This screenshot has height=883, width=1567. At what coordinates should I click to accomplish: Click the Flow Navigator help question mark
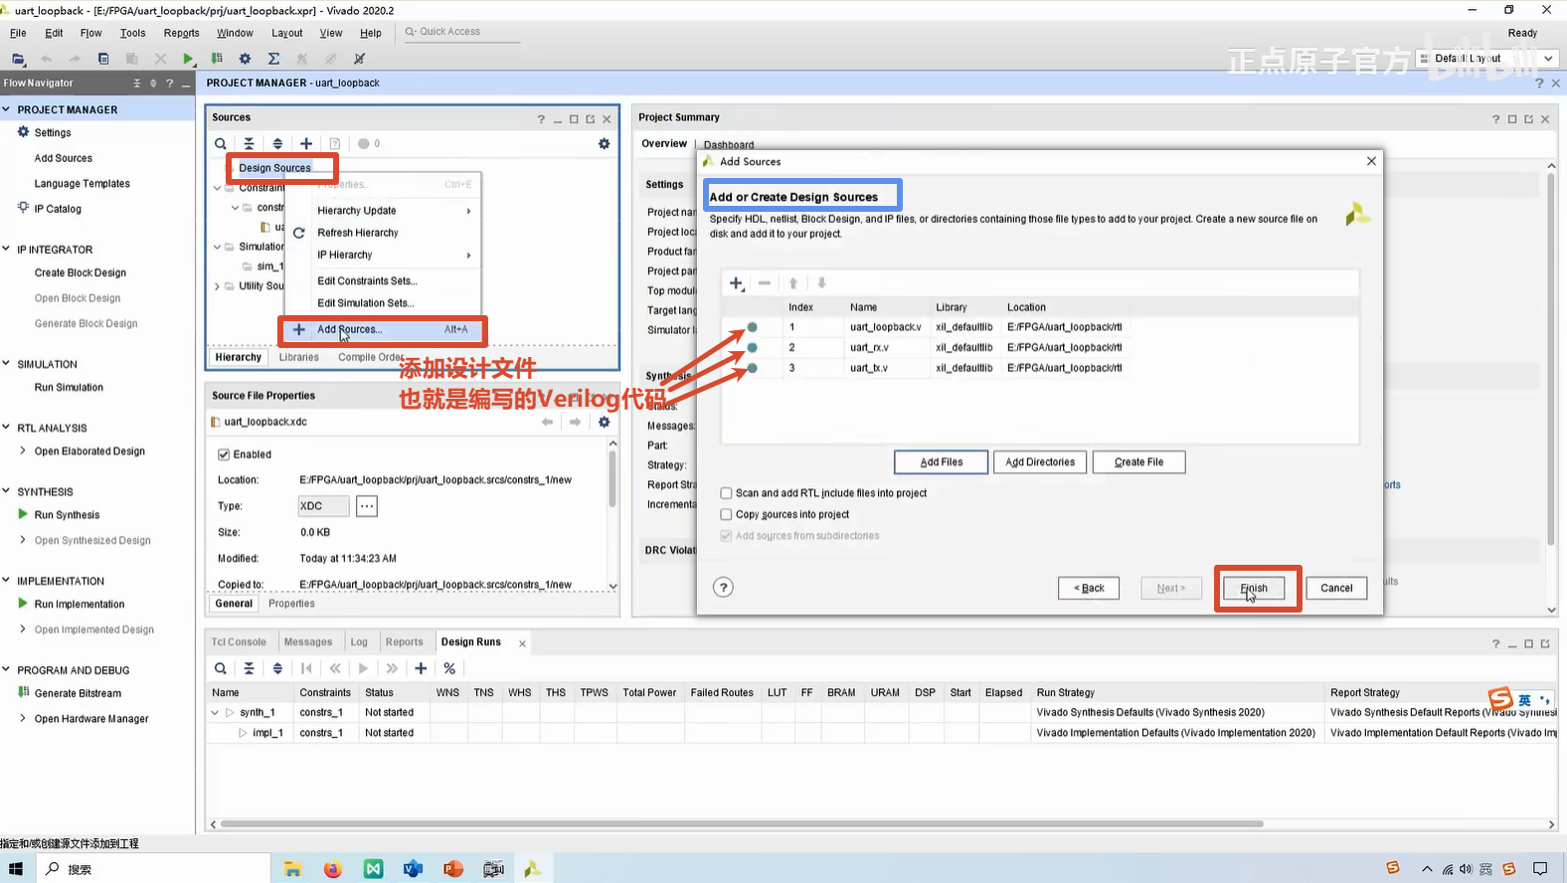click(x=169, y=84)
